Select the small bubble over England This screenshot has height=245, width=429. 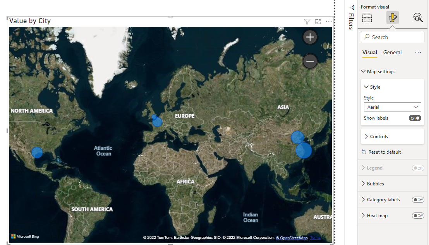pos(154,117)
